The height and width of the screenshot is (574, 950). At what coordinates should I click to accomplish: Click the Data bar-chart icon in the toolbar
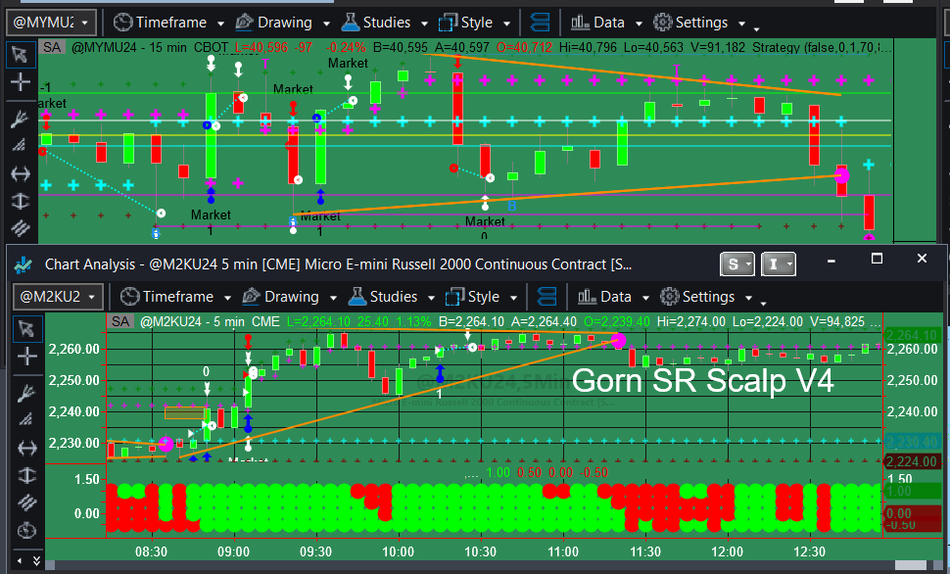[588, 297]
